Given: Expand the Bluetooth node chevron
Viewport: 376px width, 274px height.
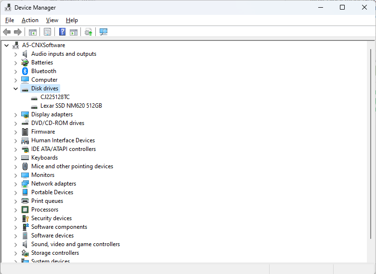Looking at the screenshot, I should tap(15, 72).
